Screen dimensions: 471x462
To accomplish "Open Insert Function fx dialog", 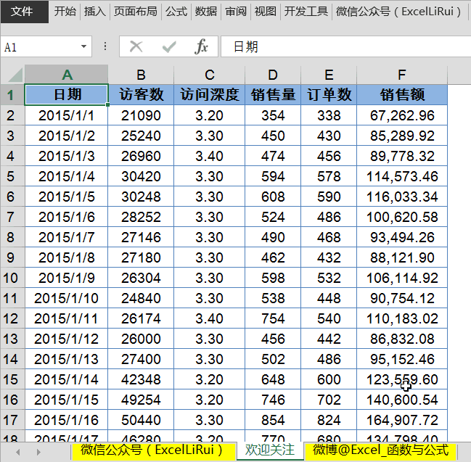I will (201, 47).
